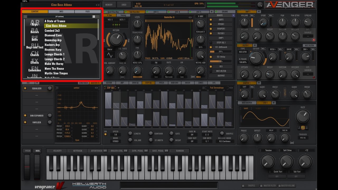
Task: Open the step sequencer SPEED dropdown 1/8
Action: (x=115, y=135)
